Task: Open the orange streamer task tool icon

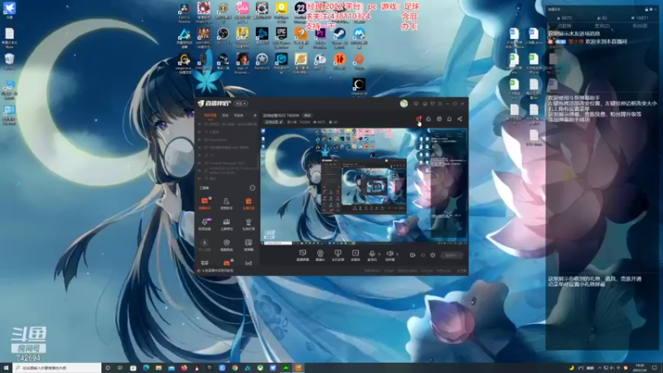Action: click(248, 203)
